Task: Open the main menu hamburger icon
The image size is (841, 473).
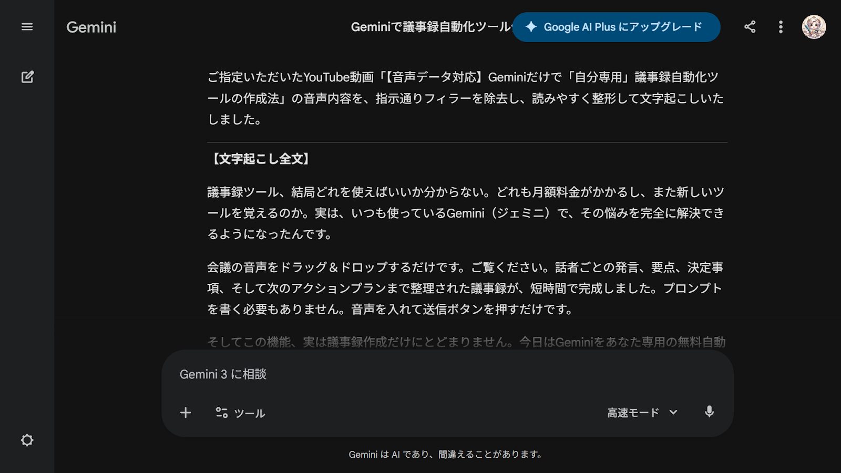Action: coord(27,27)
